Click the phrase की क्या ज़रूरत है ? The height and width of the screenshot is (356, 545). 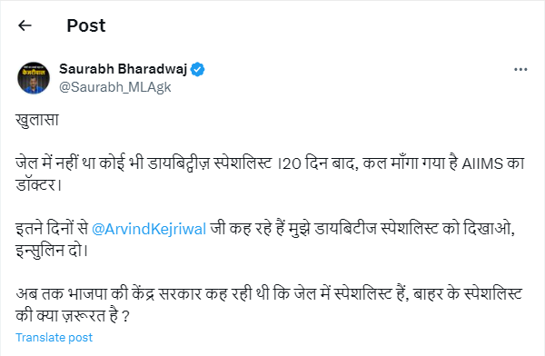[x=73, y=316]
